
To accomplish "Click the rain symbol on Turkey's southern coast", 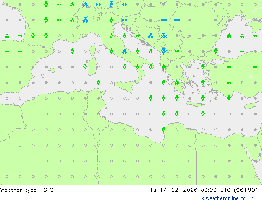I will point(229,98).
